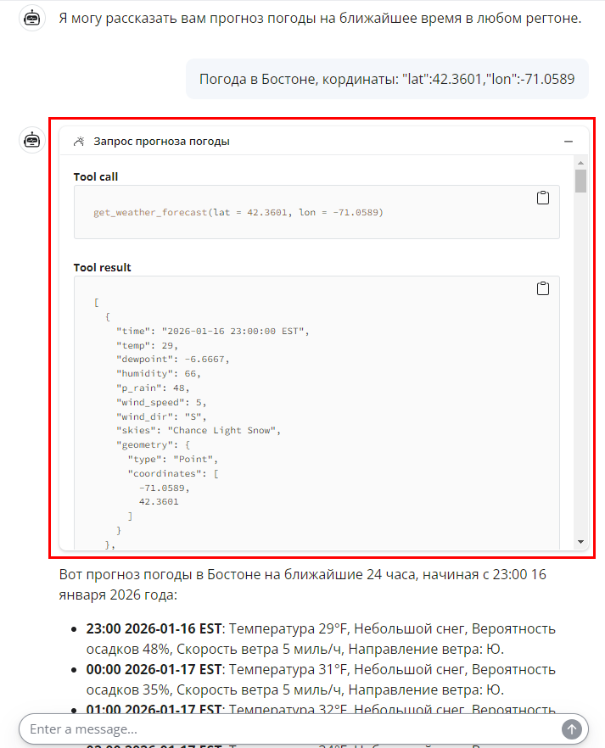
Task: Click the bot avatar beside the greeting message
Action: point(32,18)
